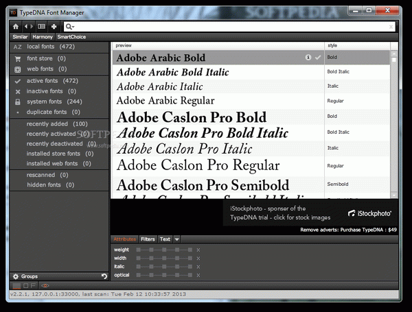Select Adobe Caslon Pro Bold row
This screenshot has width=412, height=312.
tap(251, 117)
